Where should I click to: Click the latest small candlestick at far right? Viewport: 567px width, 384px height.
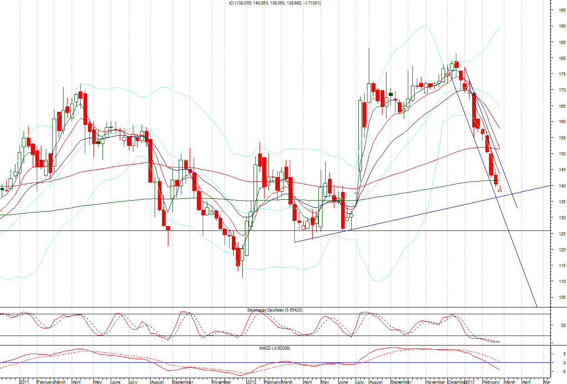(500, 191)
